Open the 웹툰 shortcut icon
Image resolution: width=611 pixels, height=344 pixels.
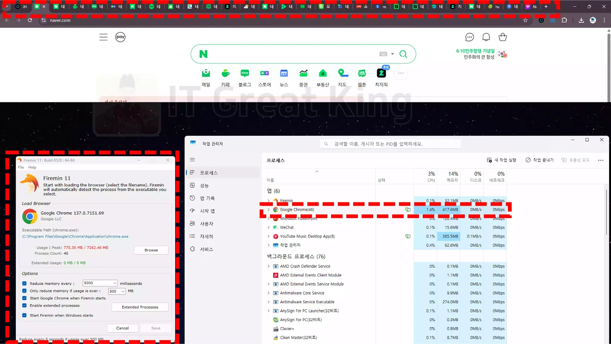362,73
